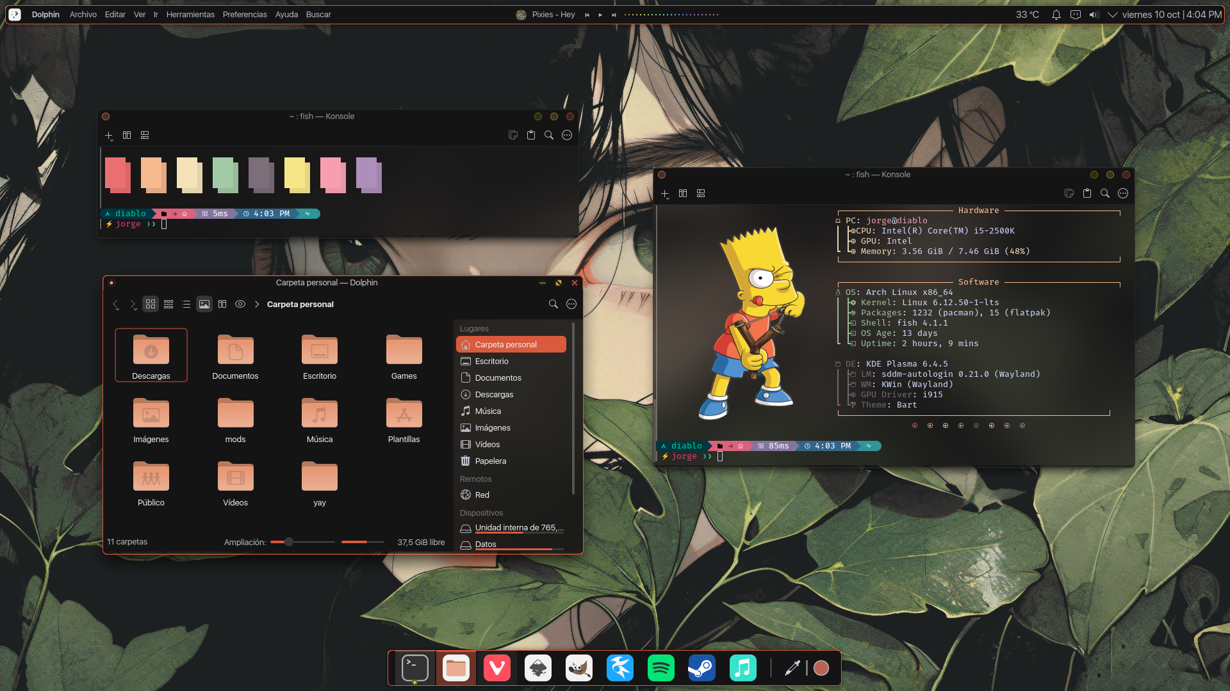Viewport: 1230px width, 691px height.
Task: Skip to next track in top panel
Action: pyautogui.click(x=614, y=15)
